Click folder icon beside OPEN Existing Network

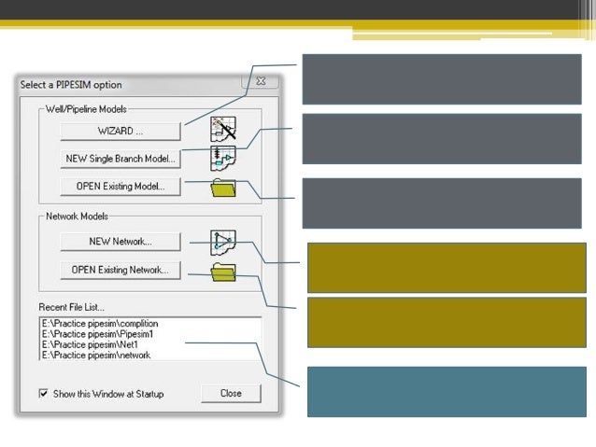223,272
